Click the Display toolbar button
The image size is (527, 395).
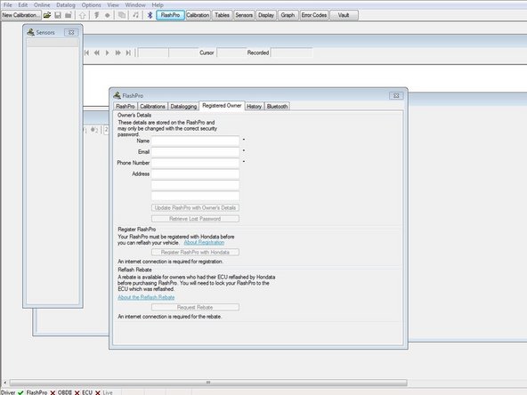click(x=266, y=15)
